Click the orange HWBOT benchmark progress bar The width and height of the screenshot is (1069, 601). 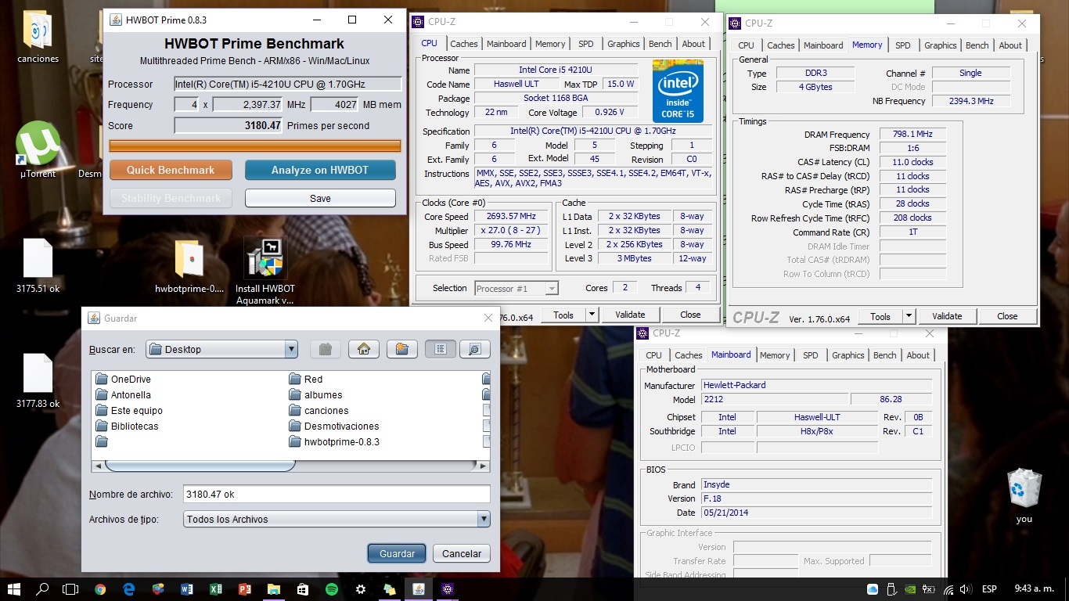(x=255, y=146)
